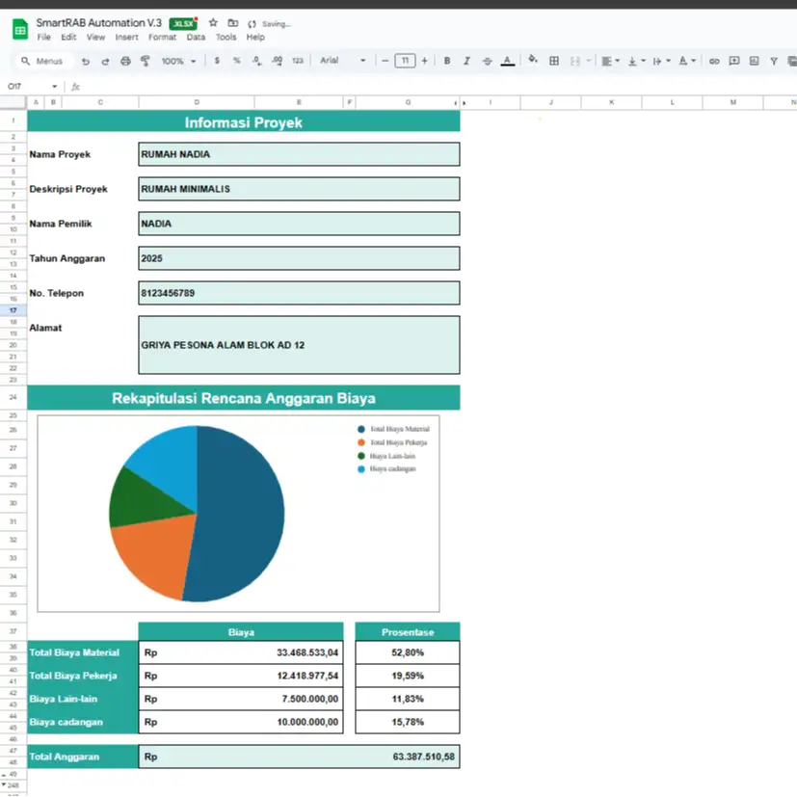This screenshot has height=797, width=797.
Task: Select the Paint format tool
Action: point(146,61)
